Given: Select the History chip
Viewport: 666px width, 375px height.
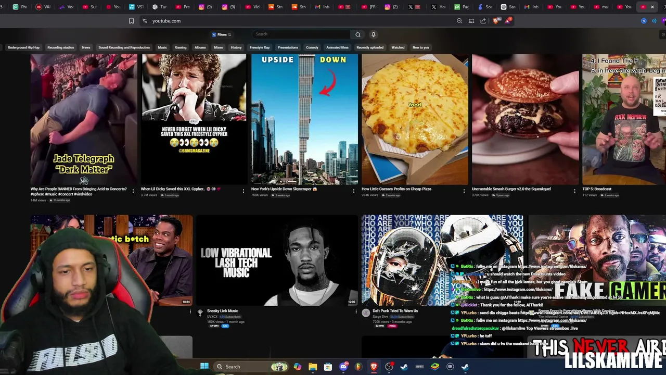Looking at the screenshot, I should tap(236, 47).
